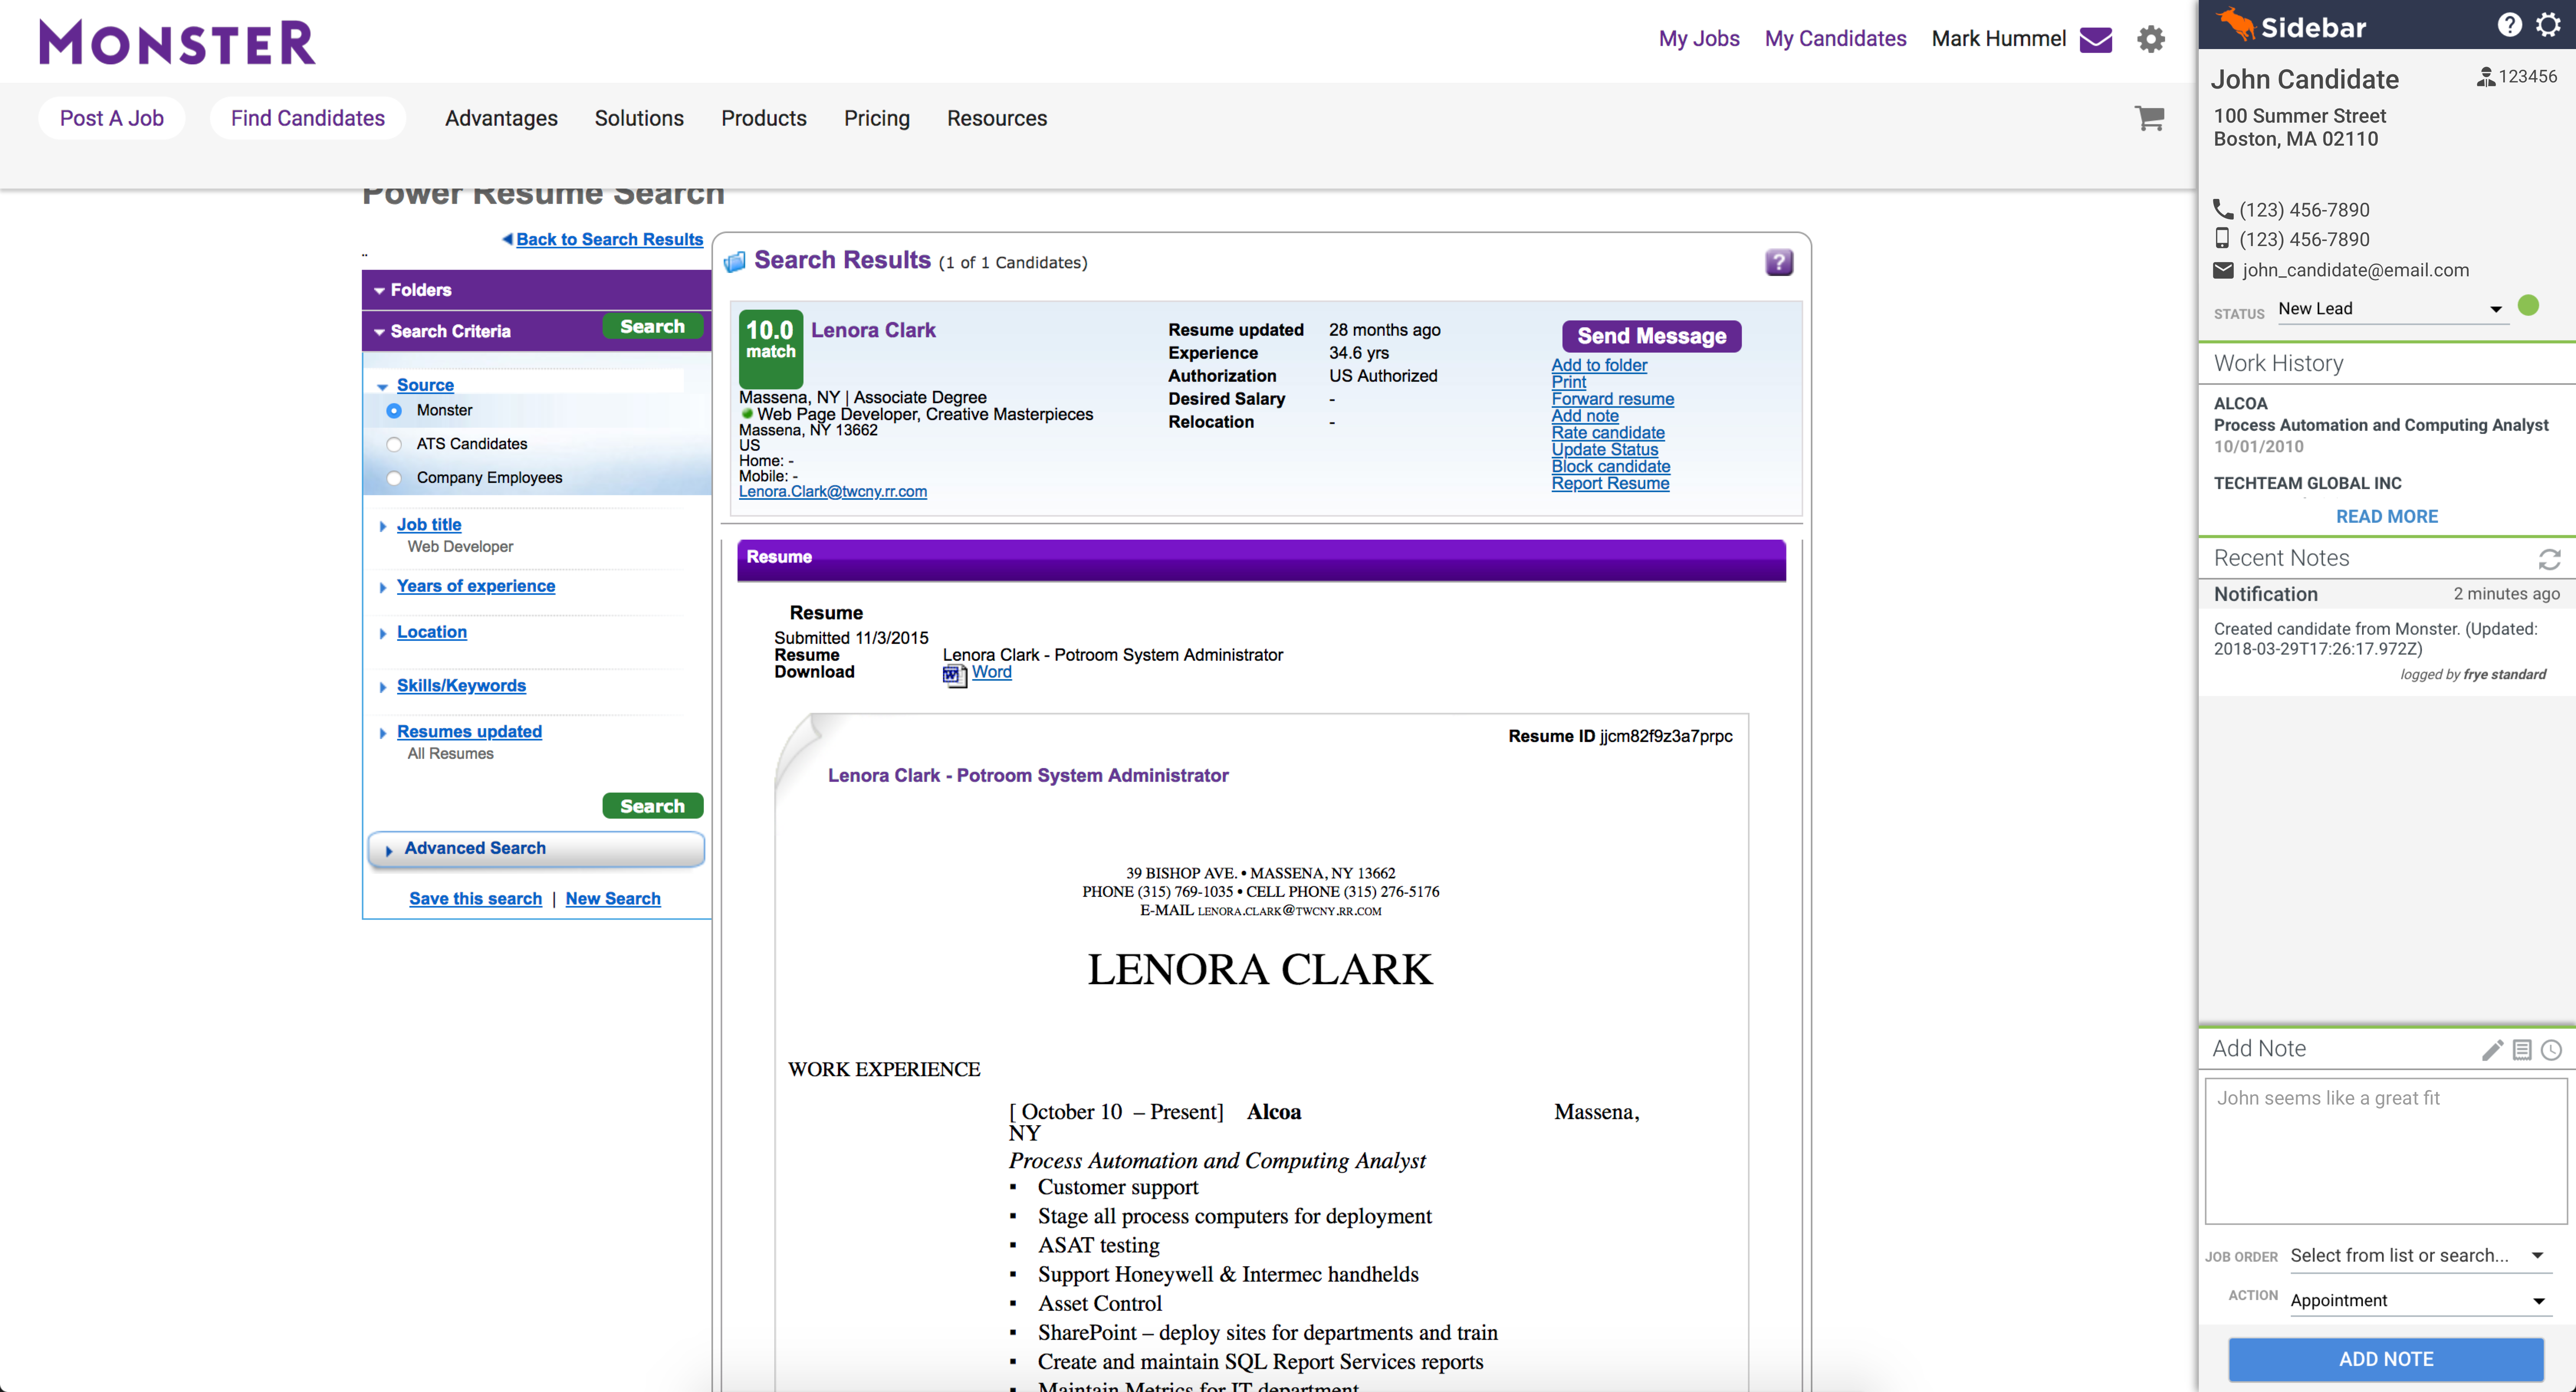The height and width of the screenshot is (1392, 2576).
Task: Open the Find Candidates tab
Action: (308, 118)
